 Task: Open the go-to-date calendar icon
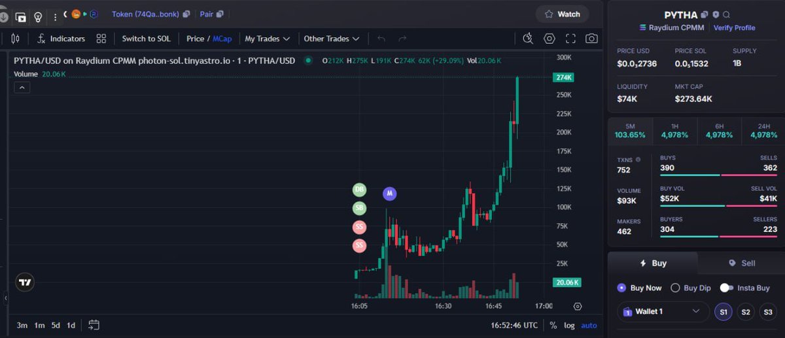[94, 325]
